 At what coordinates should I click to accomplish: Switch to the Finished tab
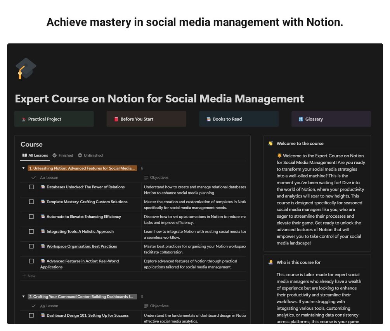pyautogui.click(x=63, y=156)
